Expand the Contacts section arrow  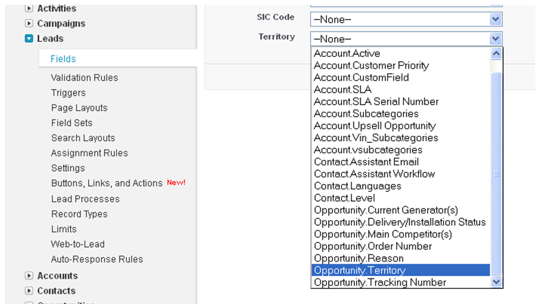pos(29,291)
